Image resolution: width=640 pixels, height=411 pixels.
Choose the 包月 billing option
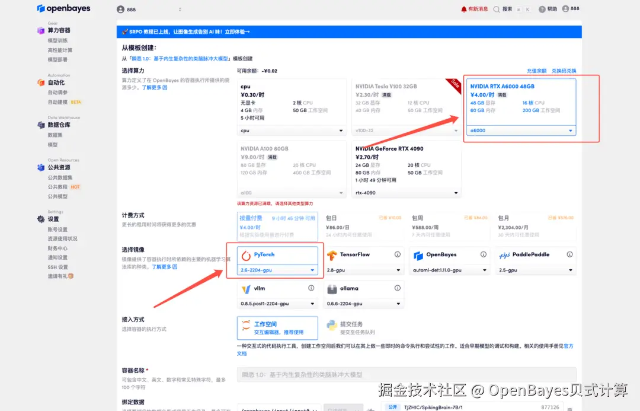[x=536, y=227]
